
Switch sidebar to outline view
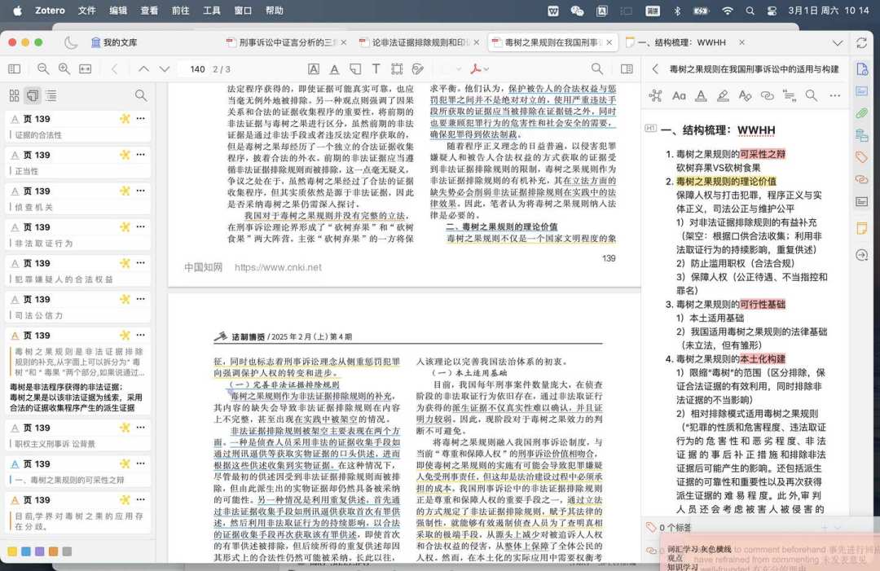pos(51,95)
